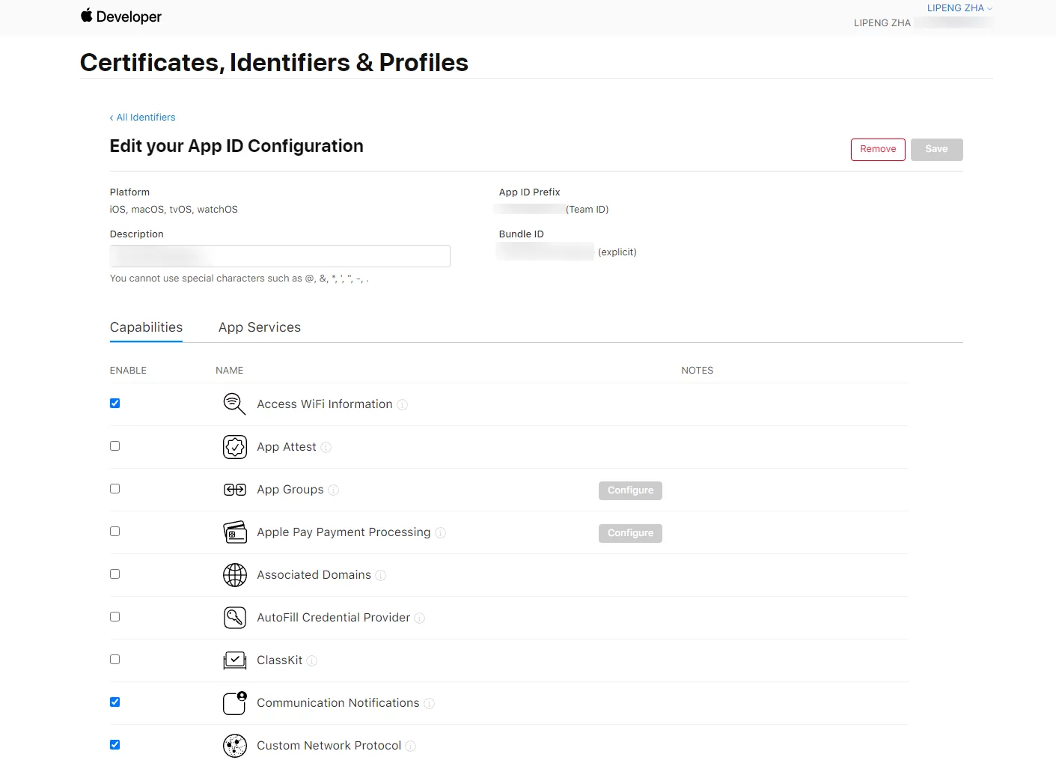The image size is (1056, 763).
Task: Switch to the App Services tab
Action: [x=259, y=327]
